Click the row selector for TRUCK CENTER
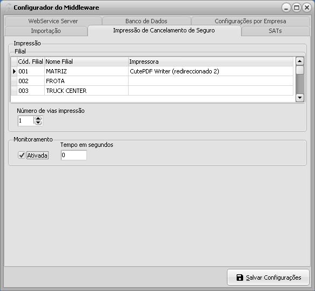 point(14,91)
